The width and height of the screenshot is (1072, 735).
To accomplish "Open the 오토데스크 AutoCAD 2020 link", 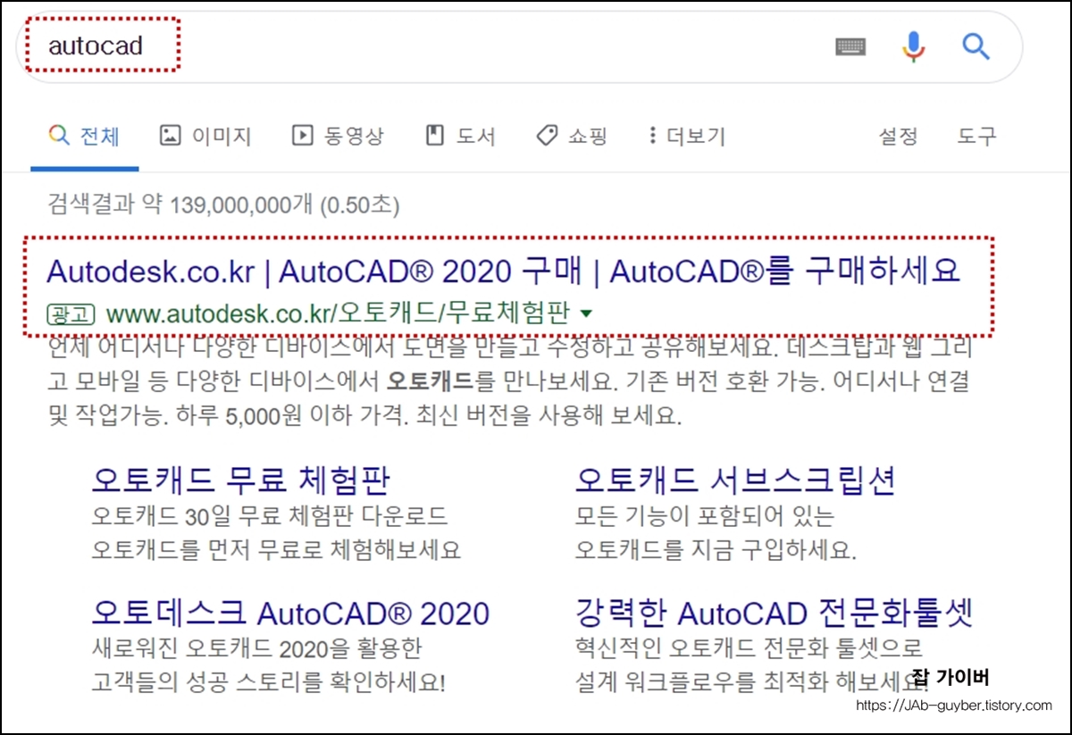I will (290, 613).
